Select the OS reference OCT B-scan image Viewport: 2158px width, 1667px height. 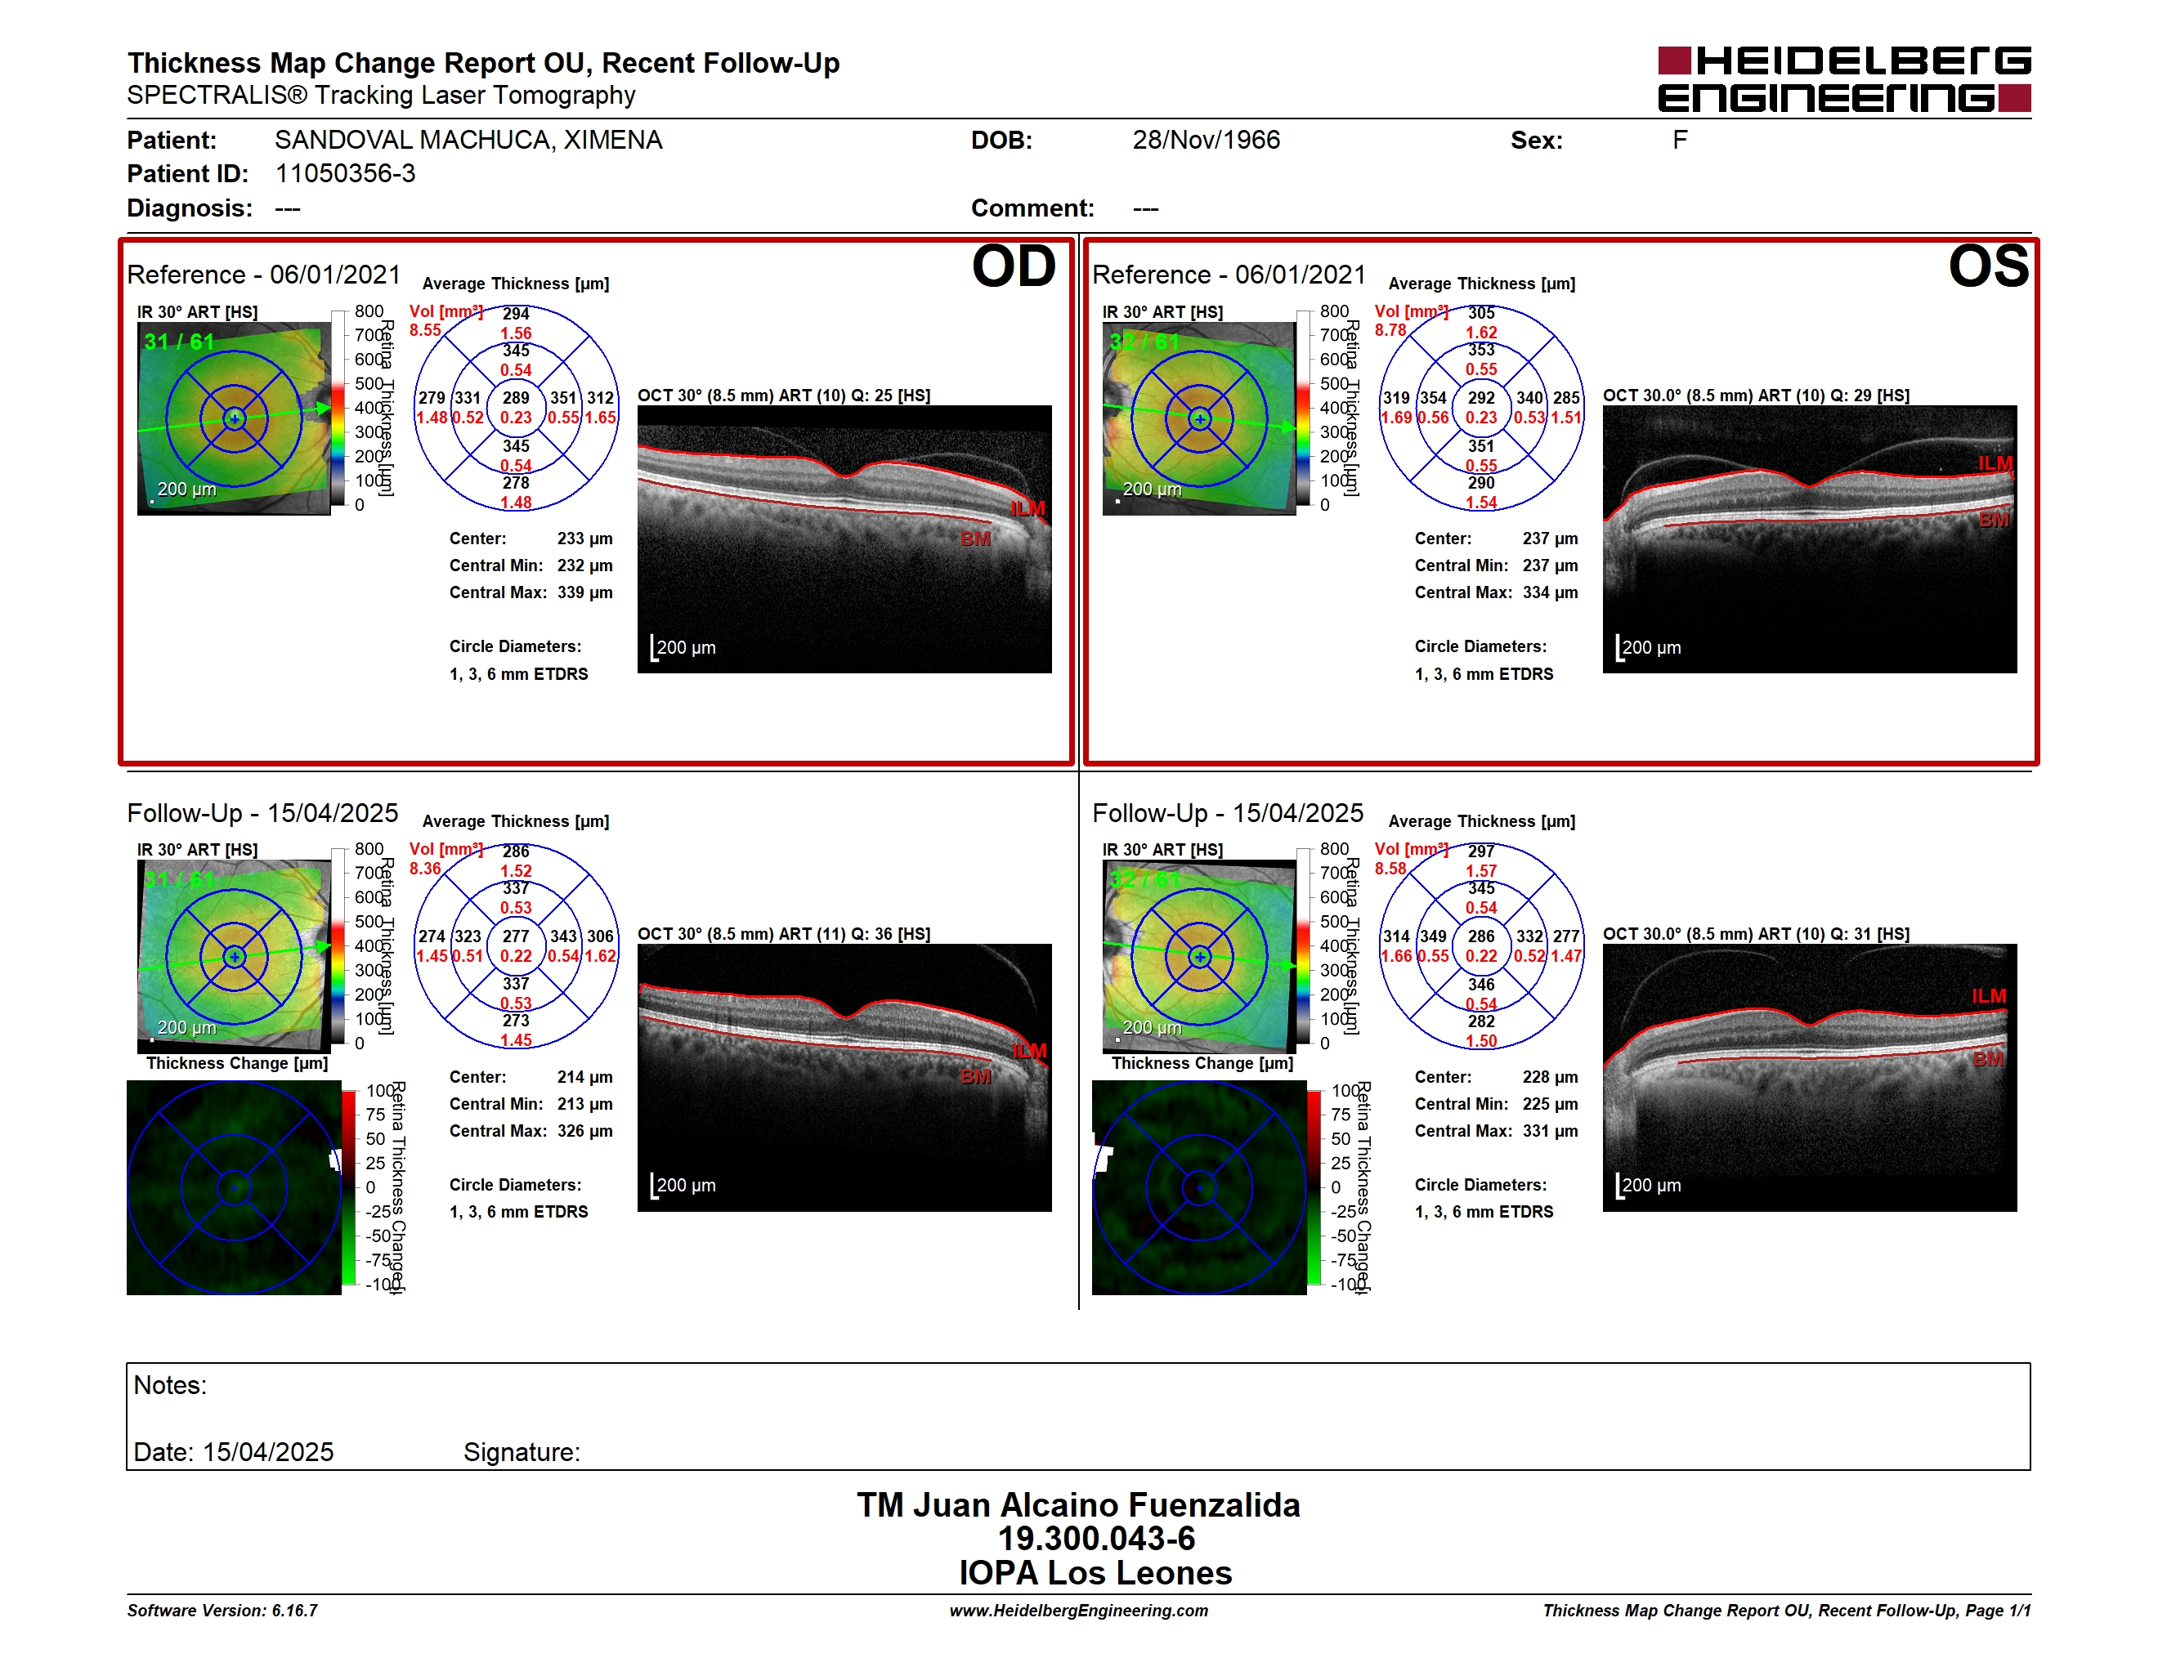point(1809,539)
